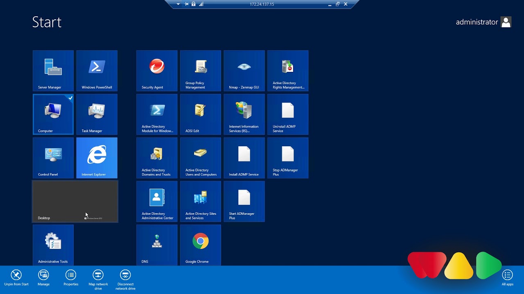Open Active Directory Rights Management tile
524x294 pixels.
tap(288, 71)
